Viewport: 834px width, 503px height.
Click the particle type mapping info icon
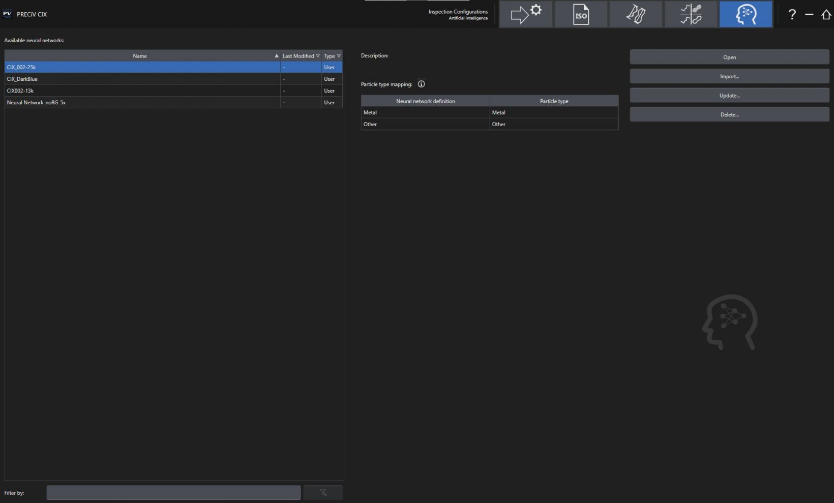421,84
